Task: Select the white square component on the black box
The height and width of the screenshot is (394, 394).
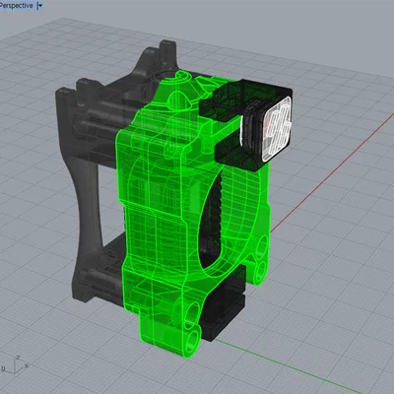Action: coord(278,129)
